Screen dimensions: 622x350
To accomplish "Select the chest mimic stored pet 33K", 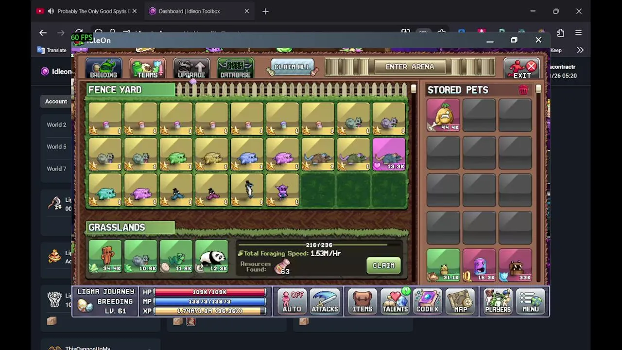I will pyautogui.click(x=515, y=265).
